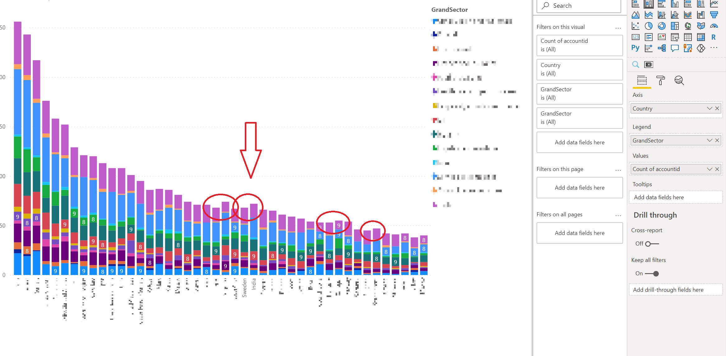726x356 pixels.
Task: Open the Count of accountid filter card
Action: (x=579, y=45)
